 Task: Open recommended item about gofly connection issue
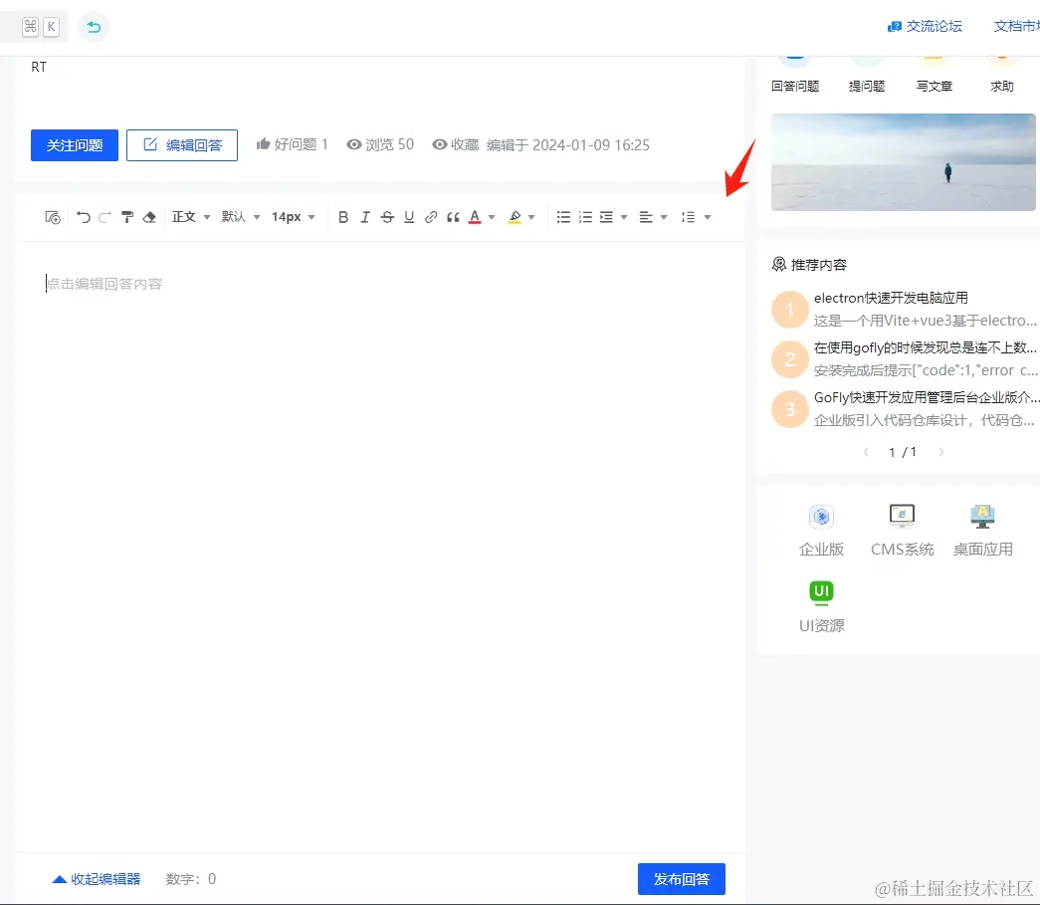926,347
